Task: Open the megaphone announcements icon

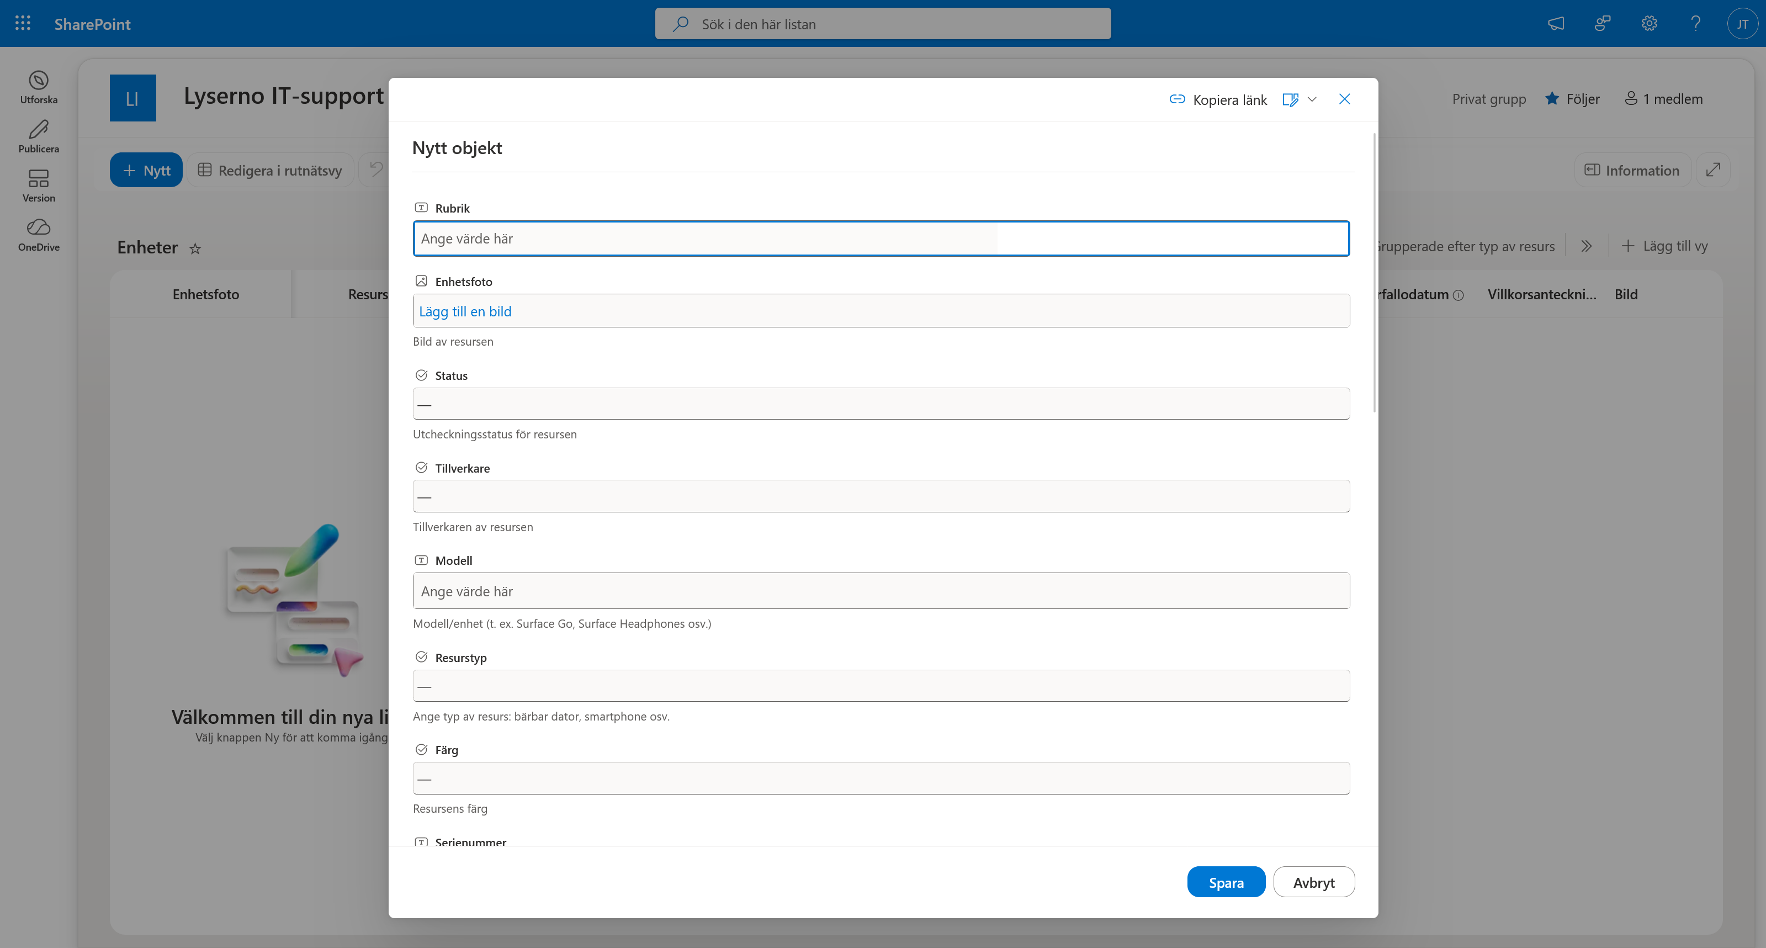Action: [1556, 23]
